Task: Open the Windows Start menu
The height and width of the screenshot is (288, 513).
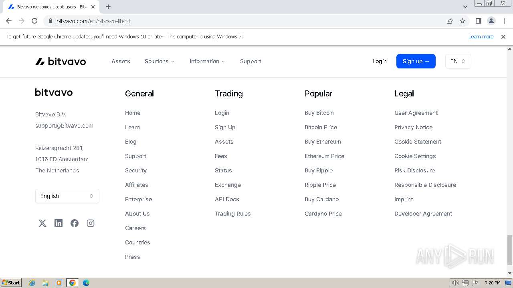Action: click(x=11, y=282)
